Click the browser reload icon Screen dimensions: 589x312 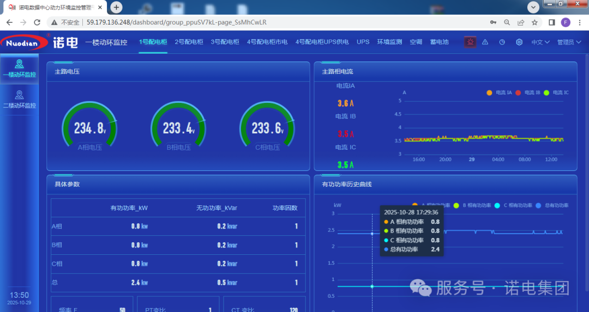point(37,22)
